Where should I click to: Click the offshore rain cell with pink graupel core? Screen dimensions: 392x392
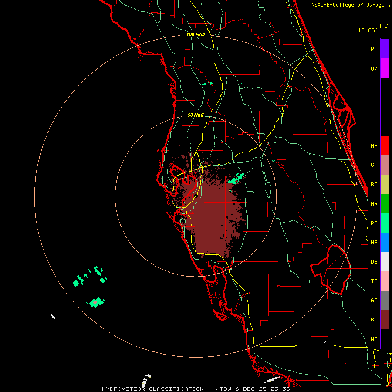95,302
